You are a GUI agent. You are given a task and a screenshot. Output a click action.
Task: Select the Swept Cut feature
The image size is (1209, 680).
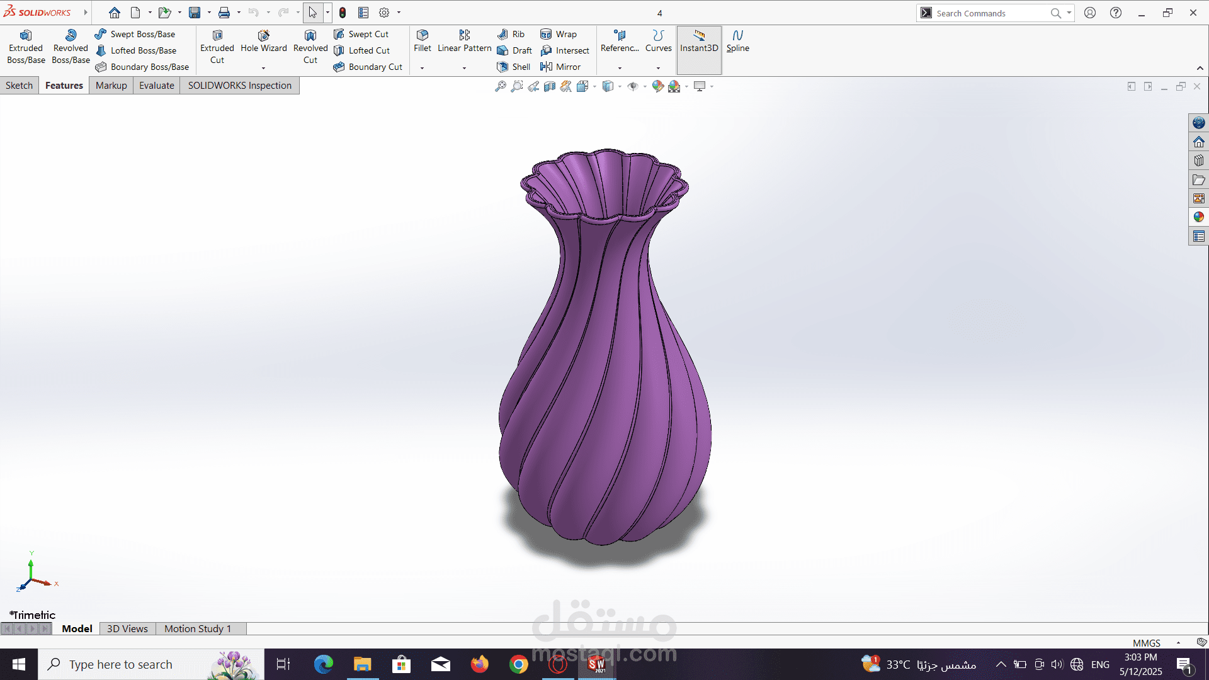(361, 34)
